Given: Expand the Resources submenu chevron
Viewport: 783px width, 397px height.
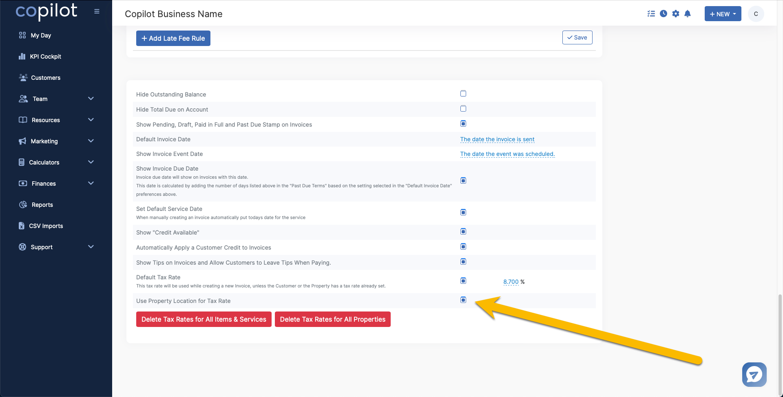Looking at the screenshot, I should 91,120.
